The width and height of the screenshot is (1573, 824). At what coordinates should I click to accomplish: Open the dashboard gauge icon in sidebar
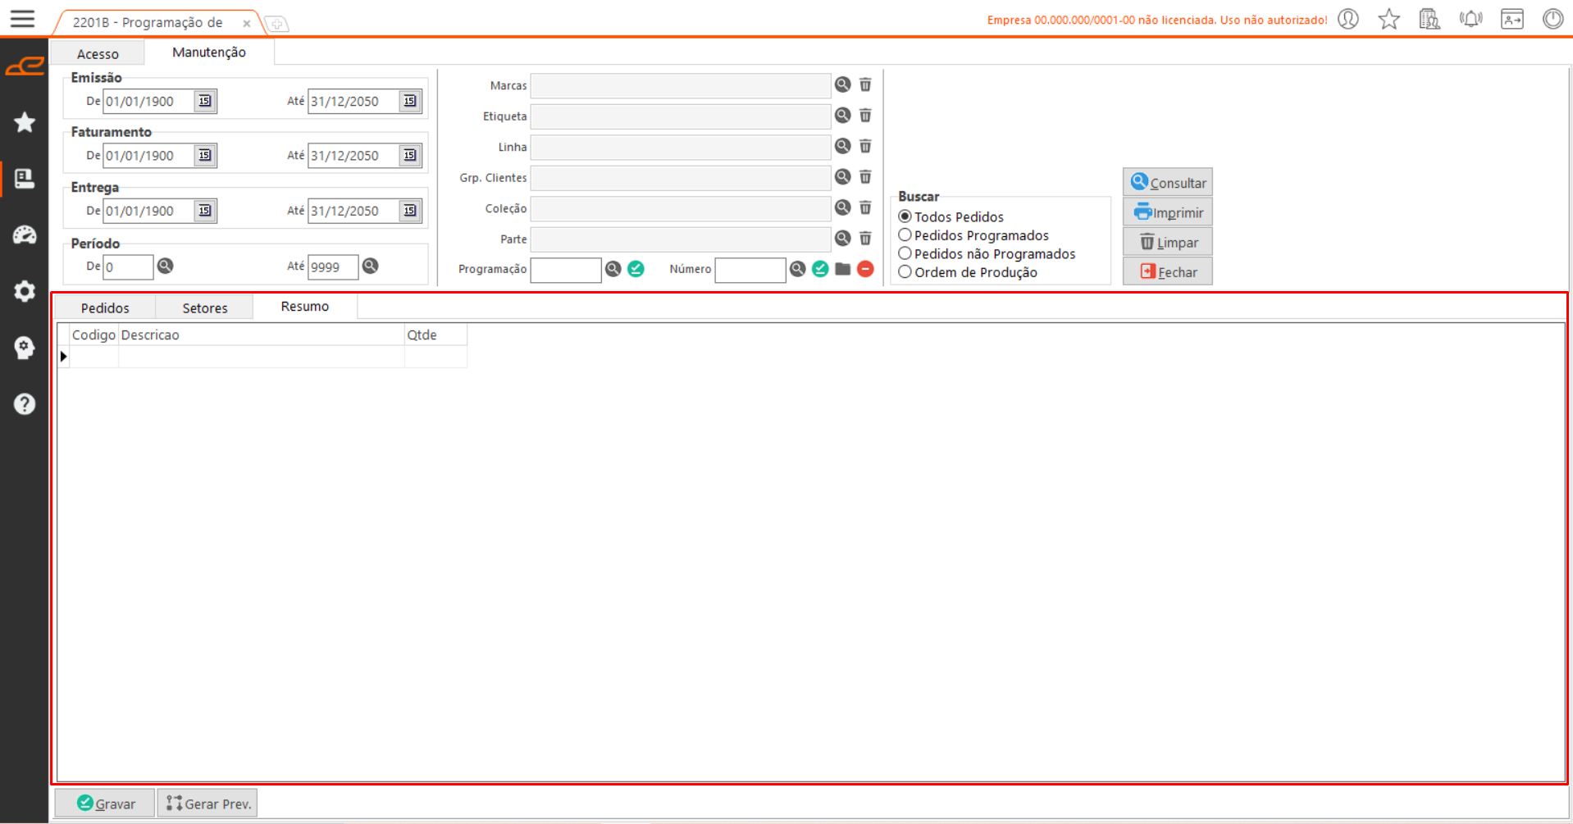[25, 235]
